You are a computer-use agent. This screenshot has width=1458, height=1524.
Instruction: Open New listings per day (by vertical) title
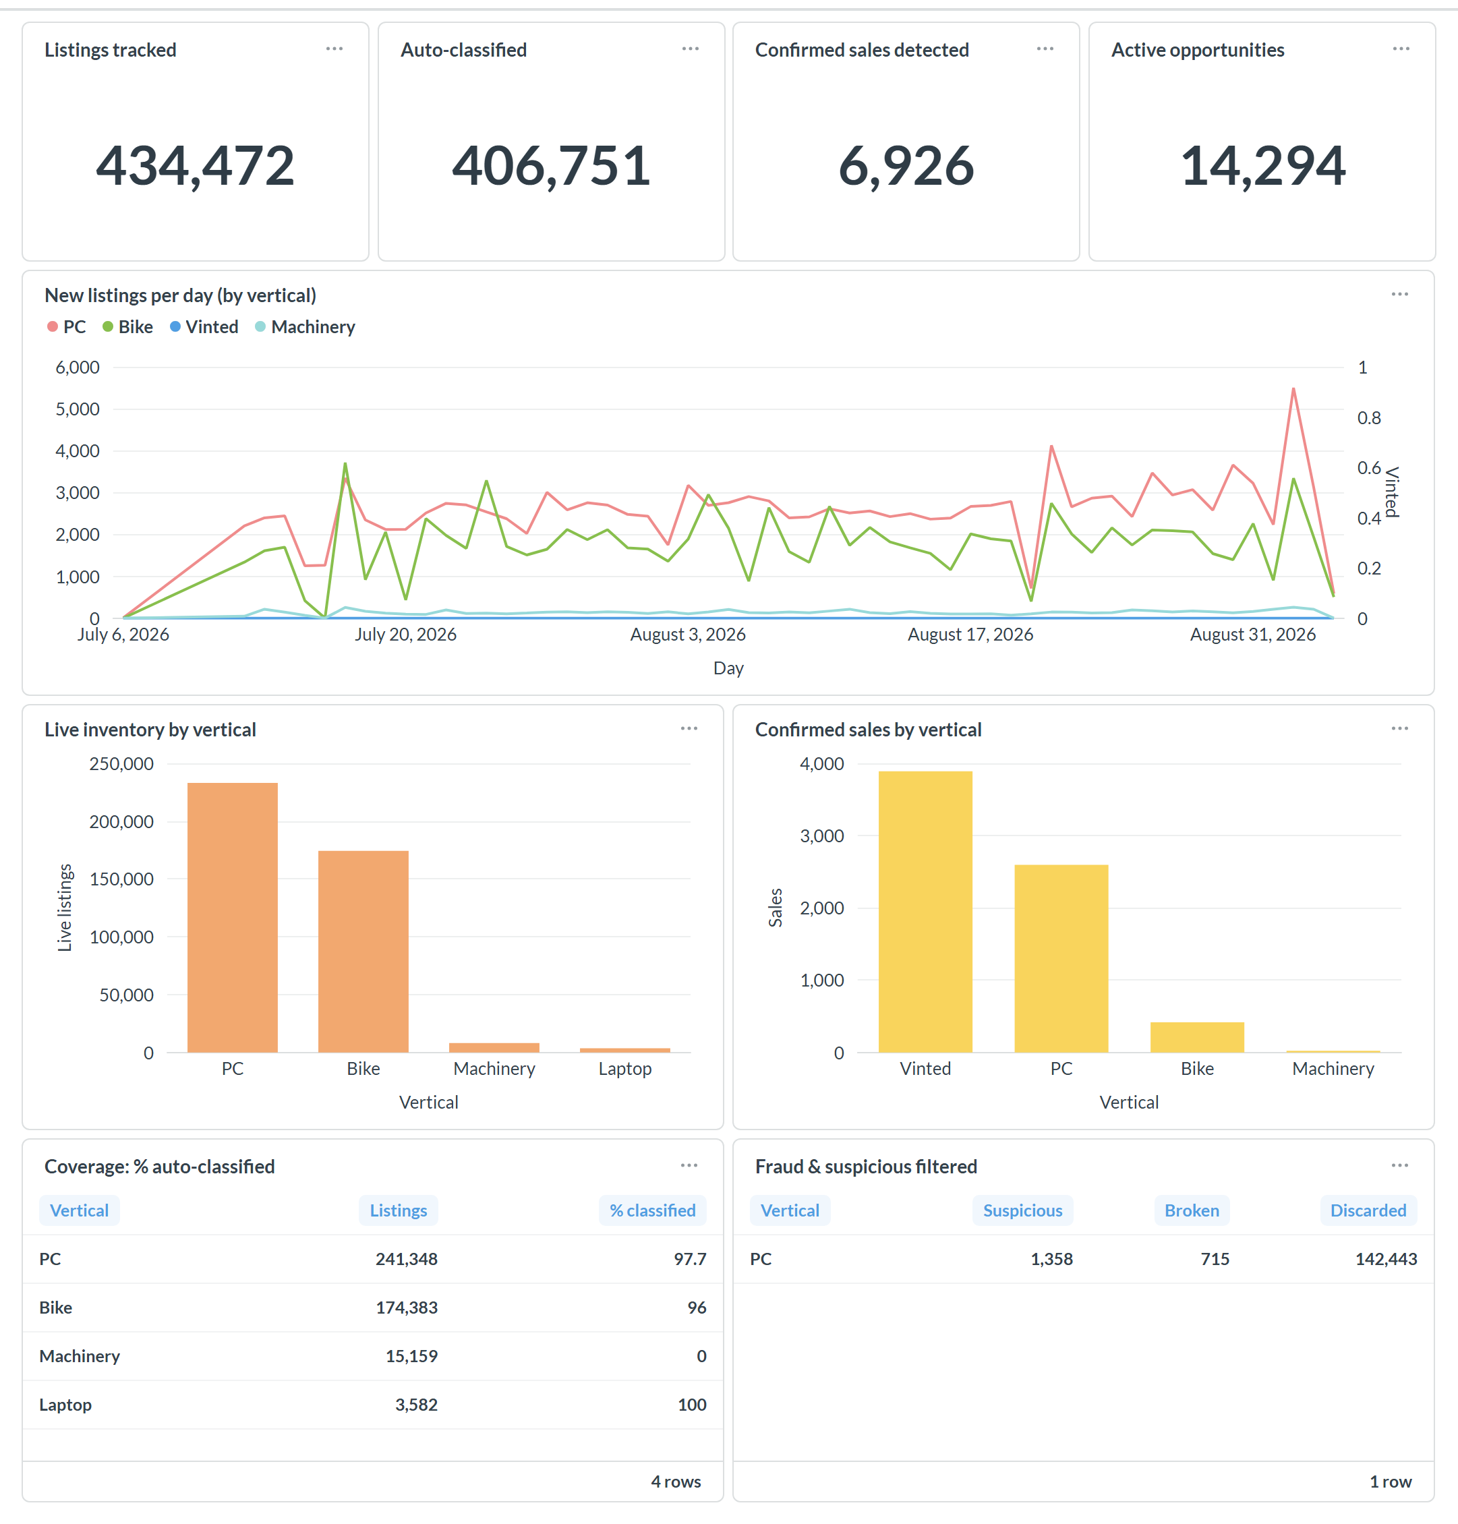coord(180,295)
